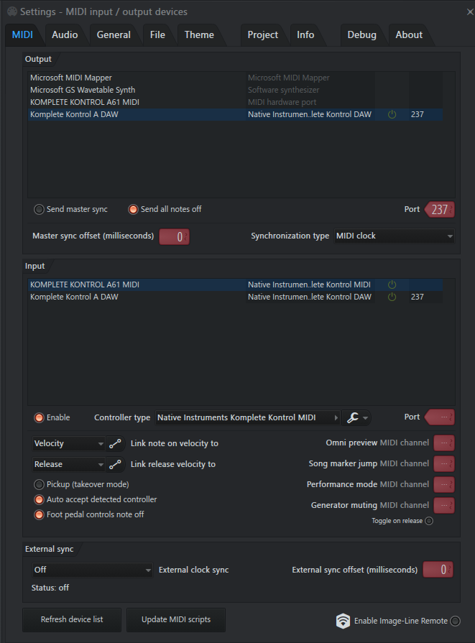
Task: Close the Settings window
Action: 470,12
